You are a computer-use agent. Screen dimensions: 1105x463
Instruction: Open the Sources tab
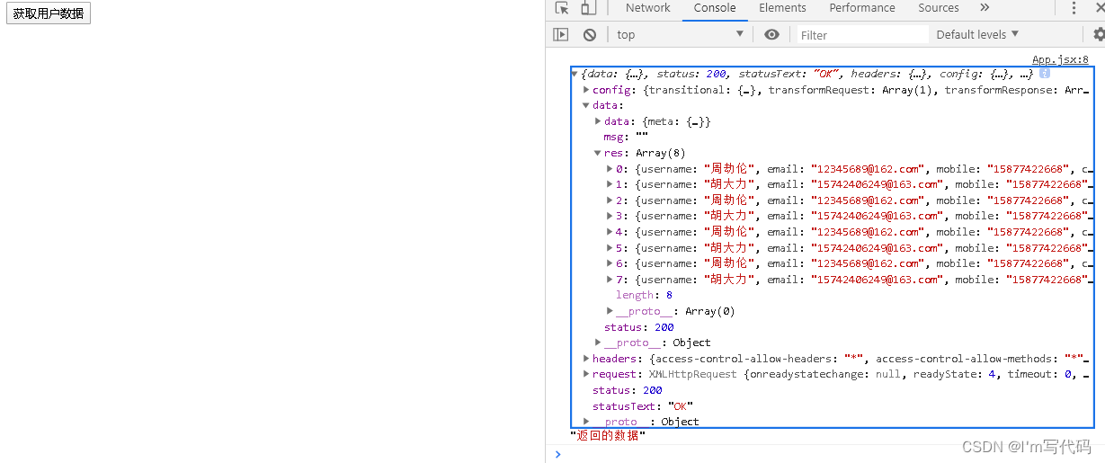point(939,8)
